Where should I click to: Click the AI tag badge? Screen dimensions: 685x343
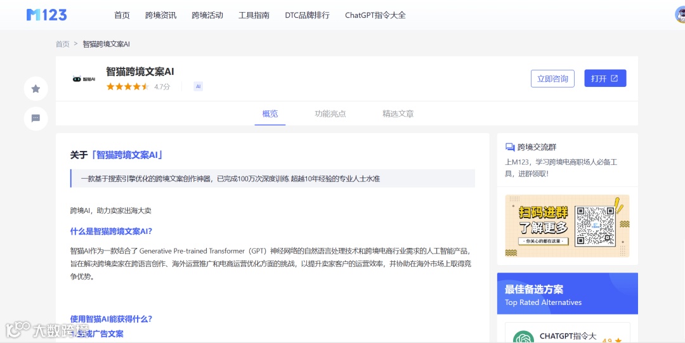coord(199,86)
